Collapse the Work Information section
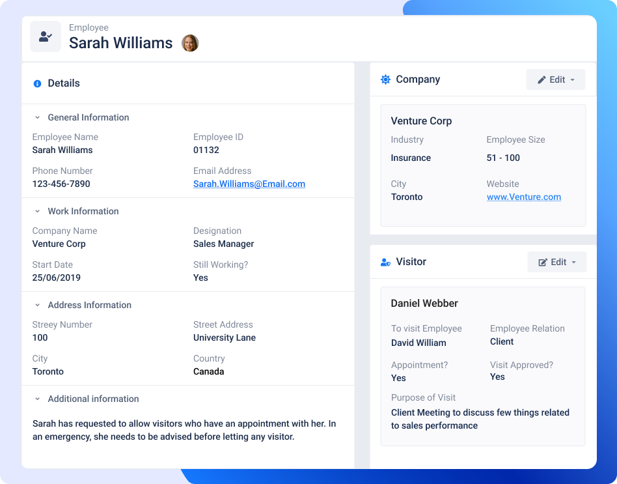The height and width of the screenshot is (484, 617). pyautogui.click(x=37, y=211)
